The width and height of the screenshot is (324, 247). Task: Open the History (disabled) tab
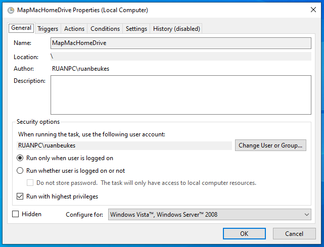[x=176, y=29]
